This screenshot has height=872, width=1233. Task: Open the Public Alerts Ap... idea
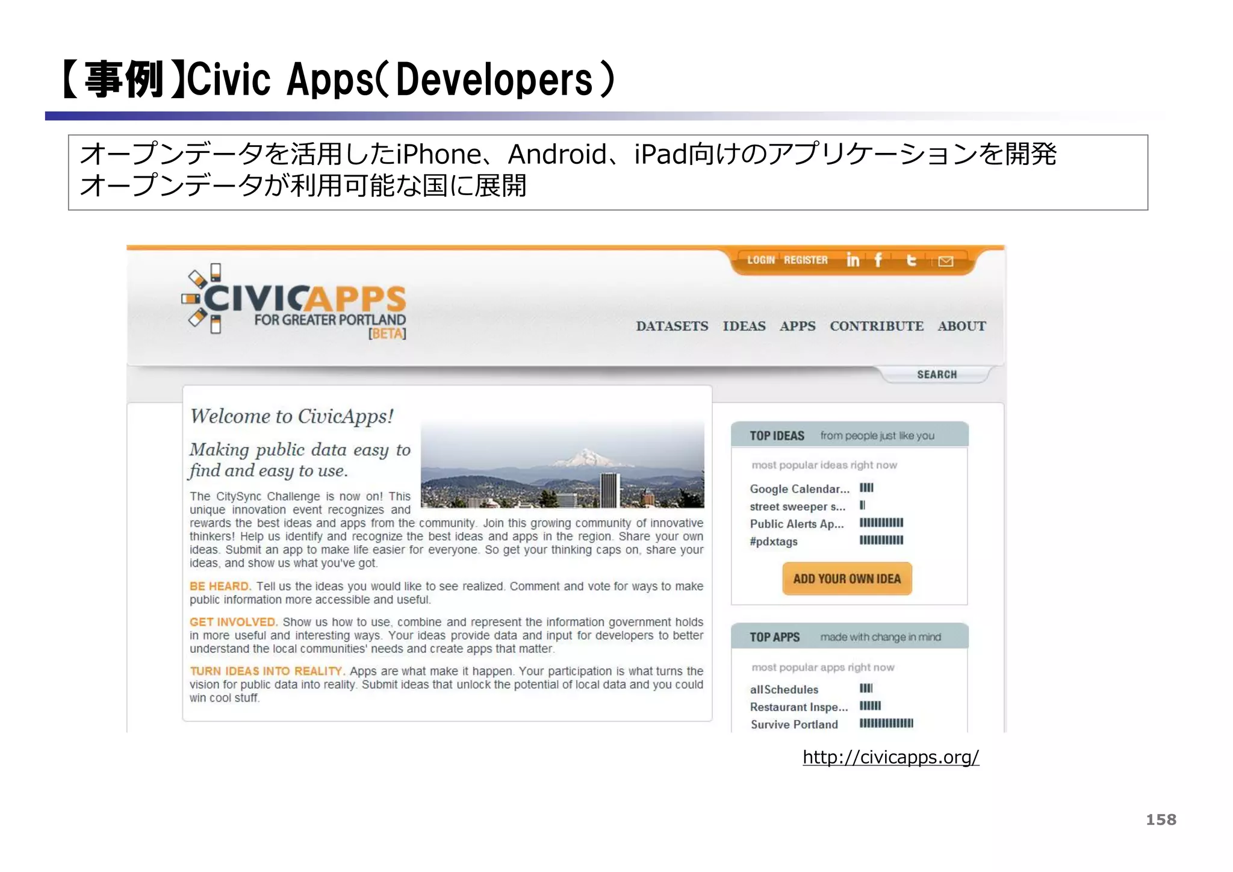click(797, 524)
